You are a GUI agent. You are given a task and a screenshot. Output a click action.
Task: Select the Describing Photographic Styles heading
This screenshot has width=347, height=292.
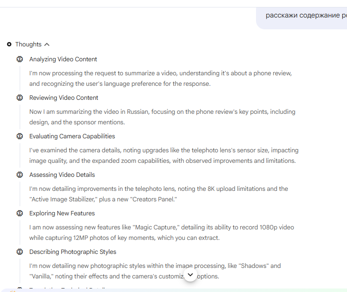coord(73,252)
